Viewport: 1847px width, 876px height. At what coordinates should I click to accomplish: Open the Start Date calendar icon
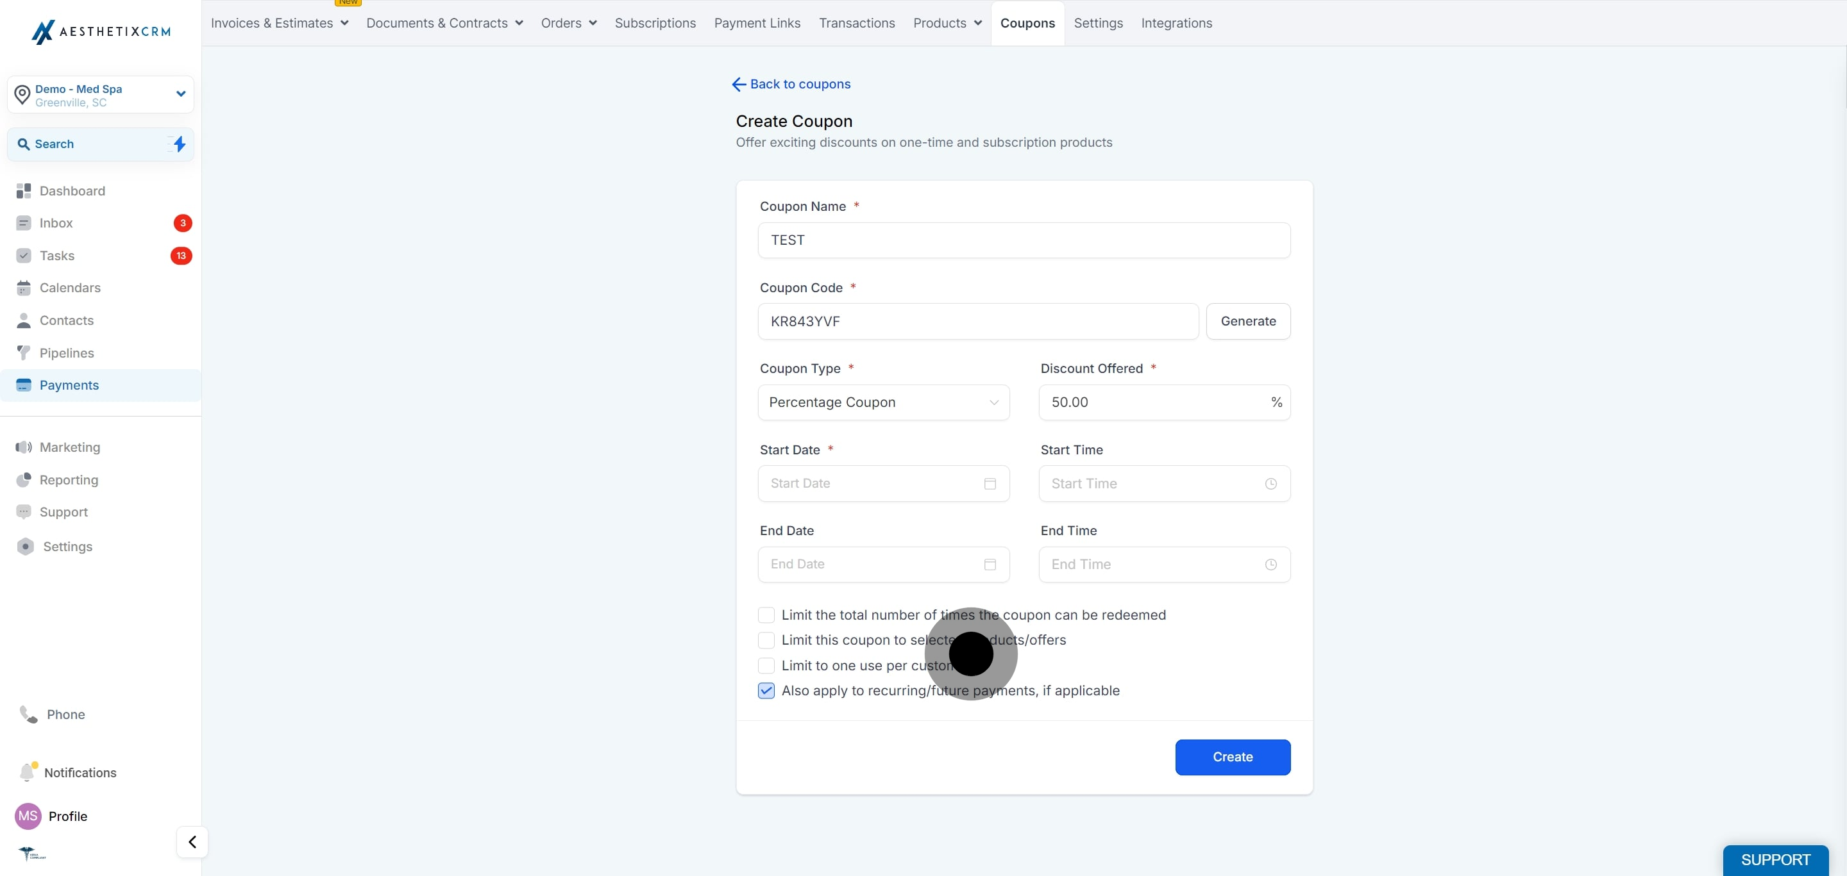pyautogui.click(x=990, y=483)
